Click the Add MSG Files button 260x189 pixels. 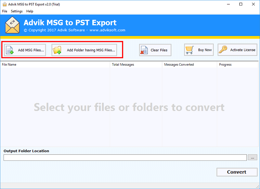click(25, 50)
